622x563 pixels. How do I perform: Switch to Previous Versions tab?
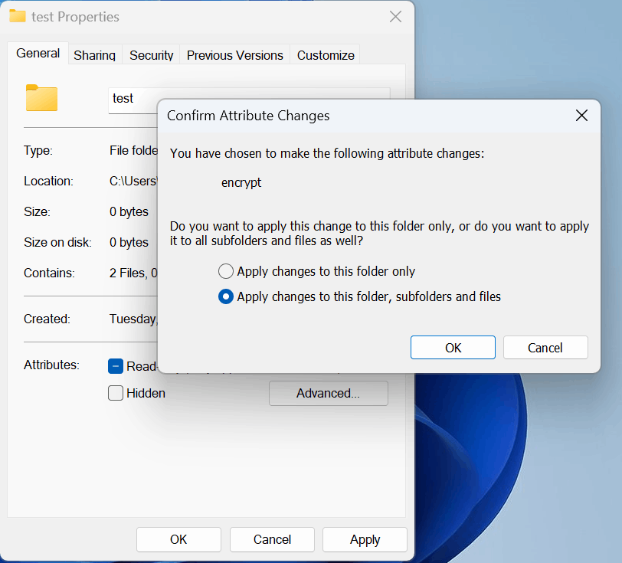click(x=235, y=55)
